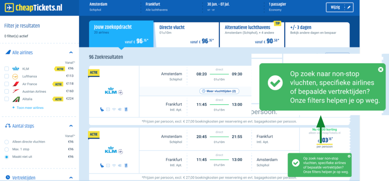Close the small green notification at bottom

coord(349,156)
